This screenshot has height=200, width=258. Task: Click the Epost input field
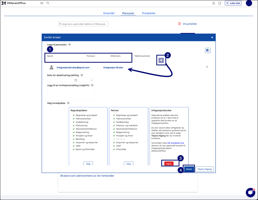pyautogui.click(x=64, y=59)
